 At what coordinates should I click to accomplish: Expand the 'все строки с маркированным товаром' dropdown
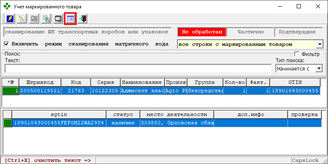[319, 44]
